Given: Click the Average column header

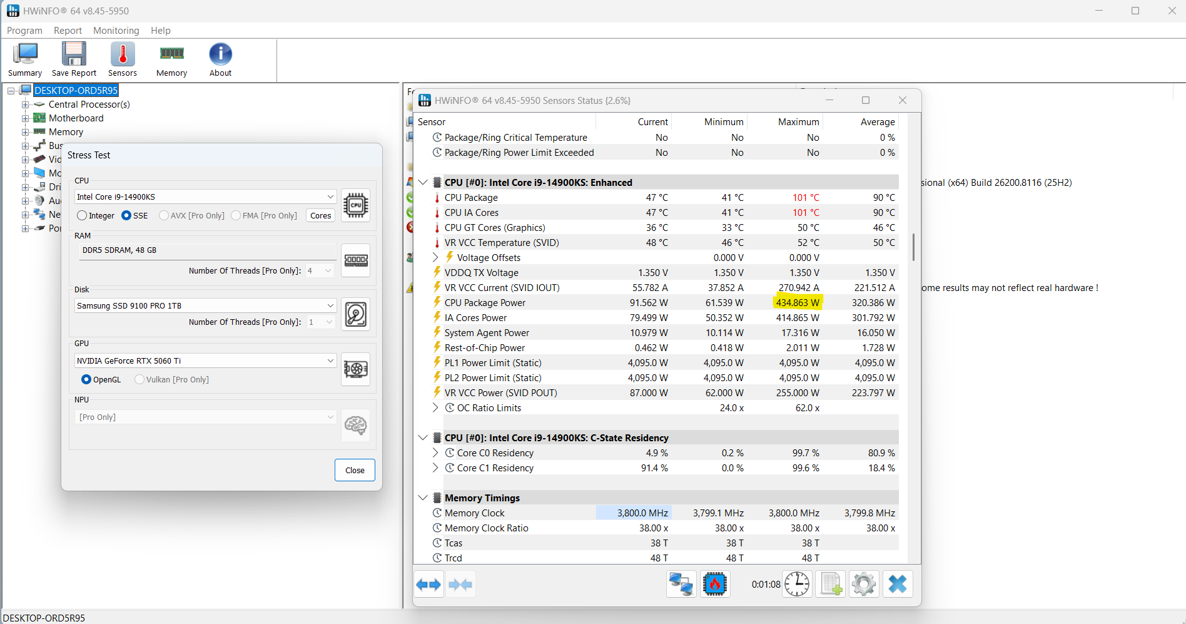Looking at the screenshot, I should pos(860,121).
